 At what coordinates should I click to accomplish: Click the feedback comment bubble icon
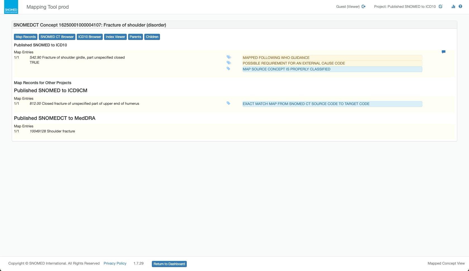pyautogui.click(x=443, y=52)
